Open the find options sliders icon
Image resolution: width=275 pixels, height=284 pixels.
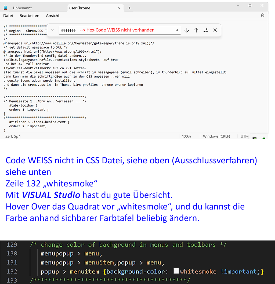(206, 30)
